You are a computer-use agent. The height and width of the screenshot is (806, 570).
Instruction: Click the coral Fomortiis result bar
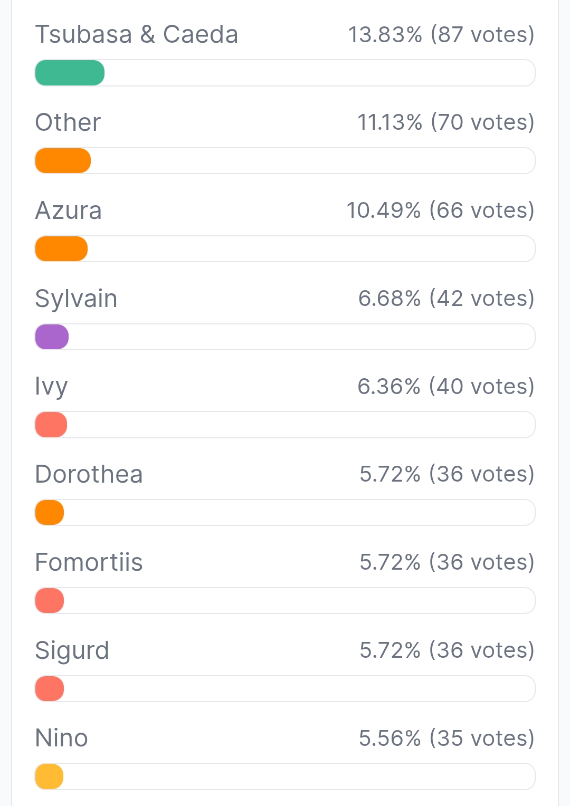point(50,601)
